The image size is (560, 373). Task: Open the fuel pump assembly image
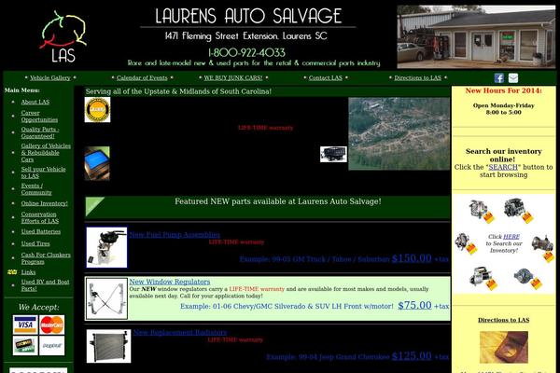click(106, 247)
